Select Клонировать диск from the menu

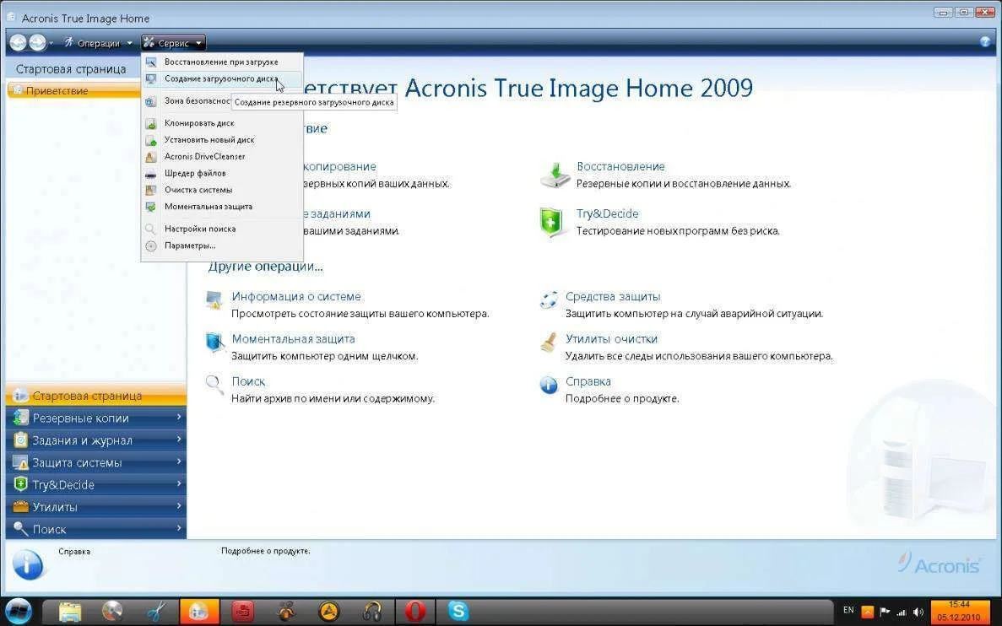[x=222, y=123]
